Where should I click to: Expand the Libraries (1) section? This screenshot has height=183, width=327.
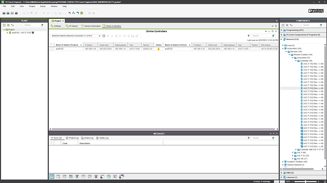[x=282, y=177]
